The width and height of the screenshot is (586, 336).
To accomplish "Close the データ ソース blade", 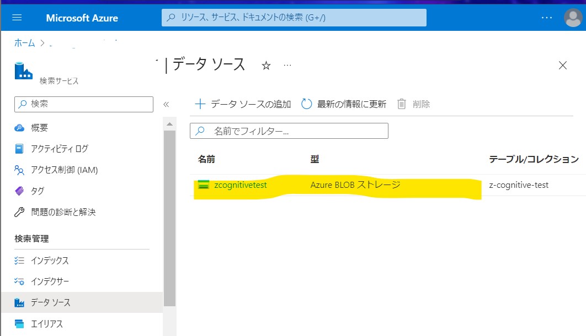I will click(x=562, y=65).
